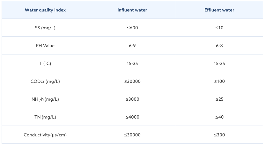266x145 pixels.
Task: Click the Water quality index header
Action: 45,10
